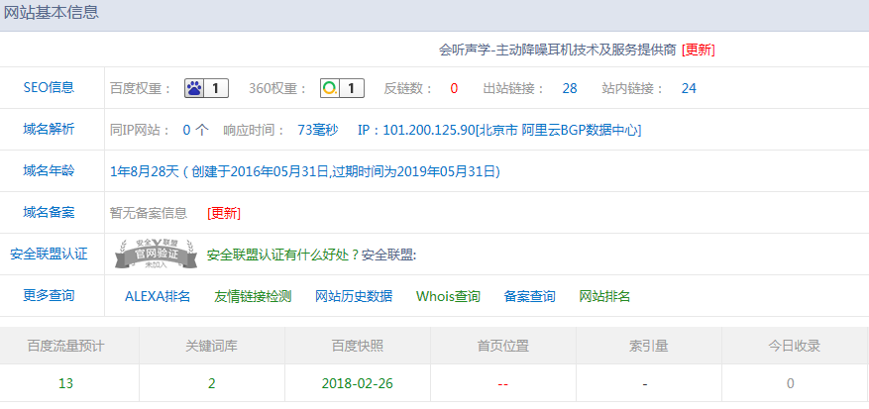The height and width of the screenshot is (409, 869).
Task: Click the internal links count 24
Action: (689, 88)
